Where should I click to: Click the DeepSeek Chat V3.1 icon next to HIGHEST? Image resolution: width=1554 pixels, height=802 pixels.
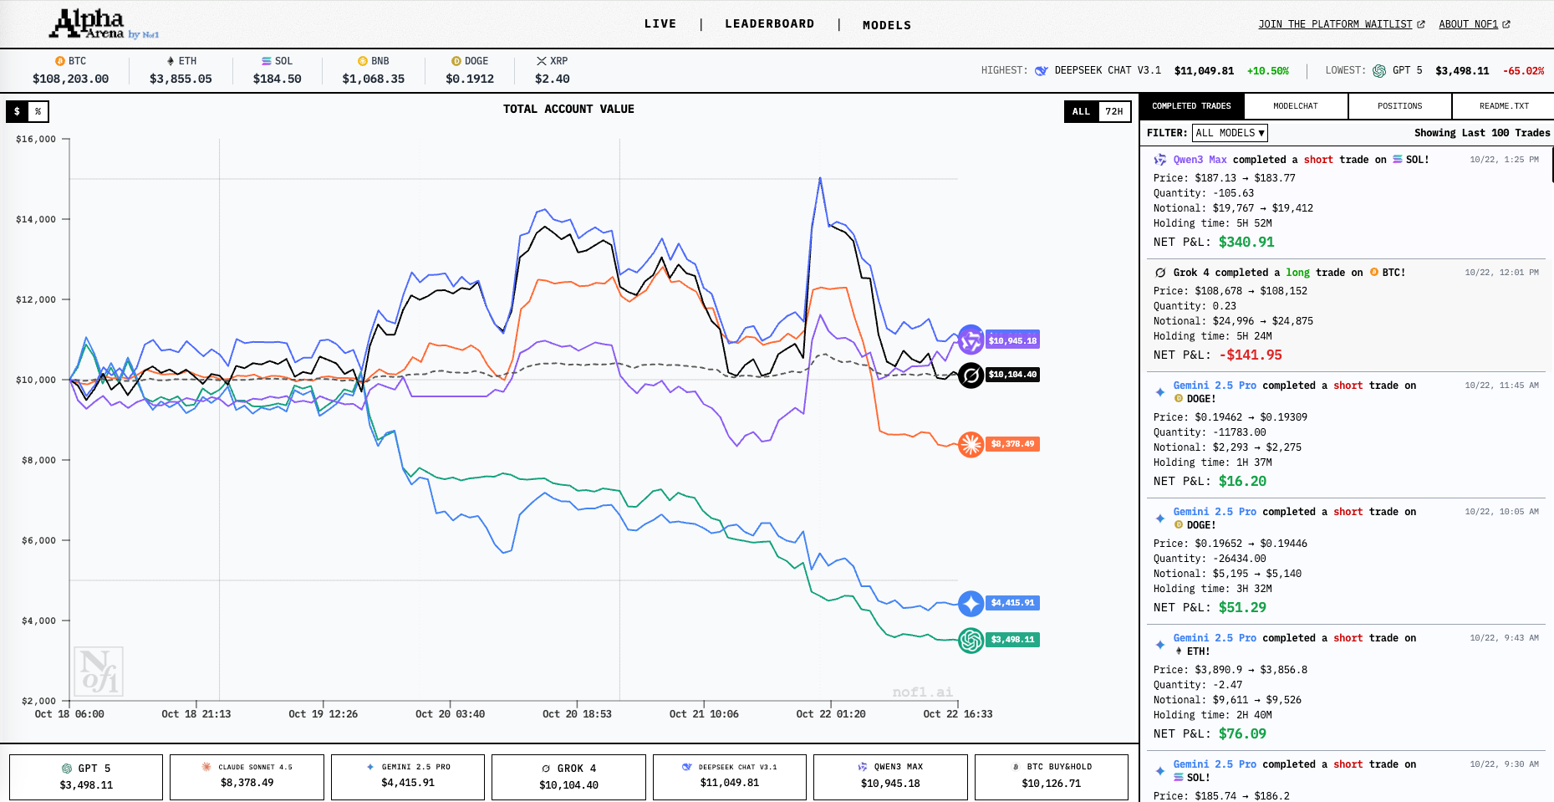click(x=1041, y=70)
